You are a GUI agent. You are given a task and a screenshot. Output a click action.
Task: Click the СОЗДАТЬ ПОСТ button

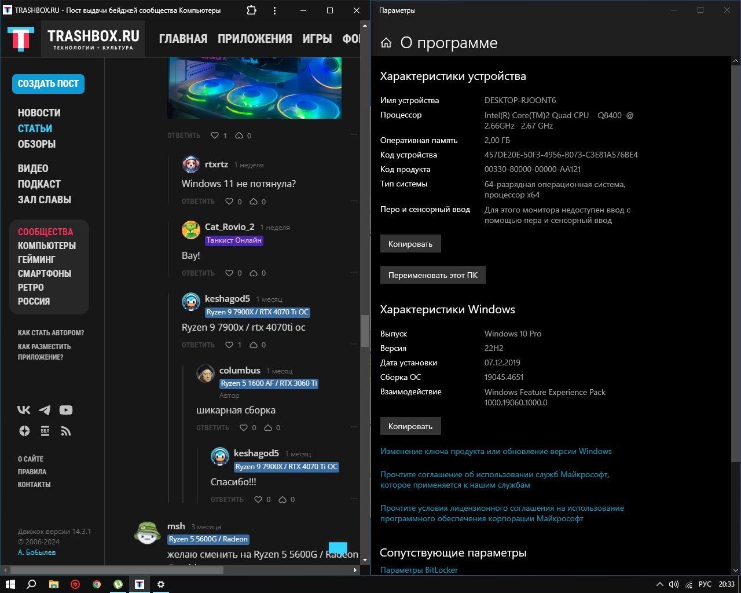[x=49, y=84]
